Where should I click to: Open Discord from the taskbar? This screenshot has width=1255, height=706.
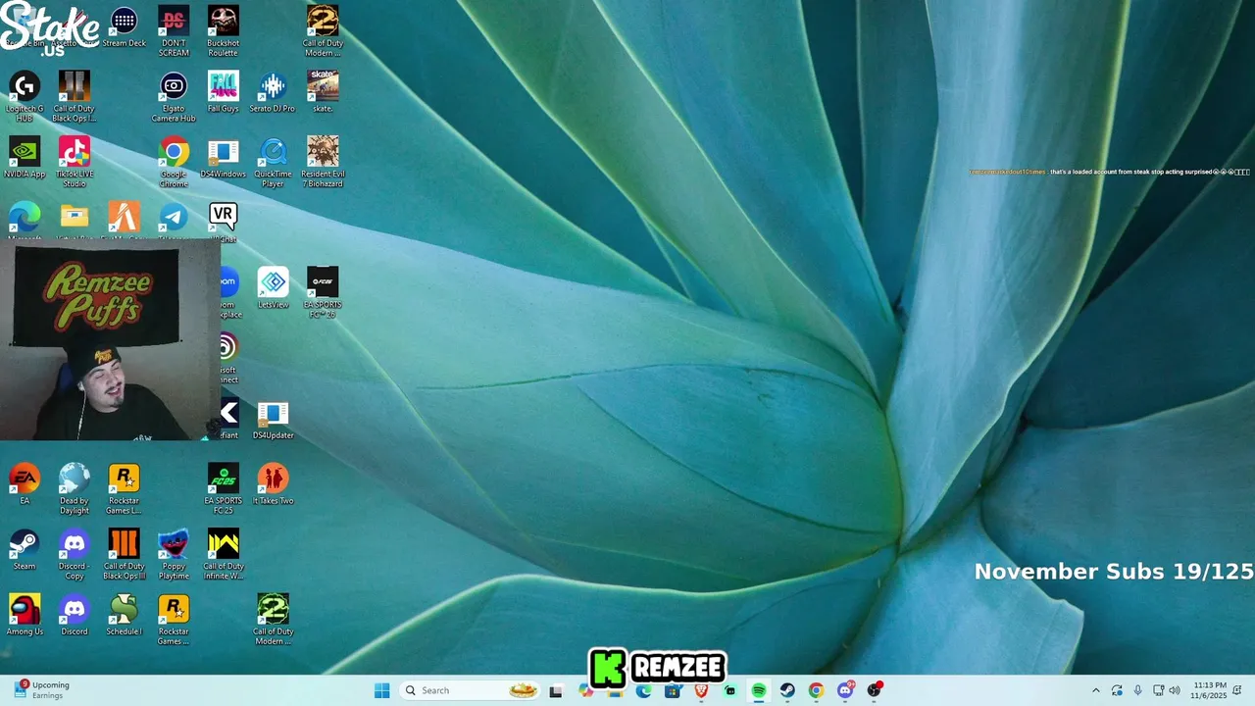point(845,690)
